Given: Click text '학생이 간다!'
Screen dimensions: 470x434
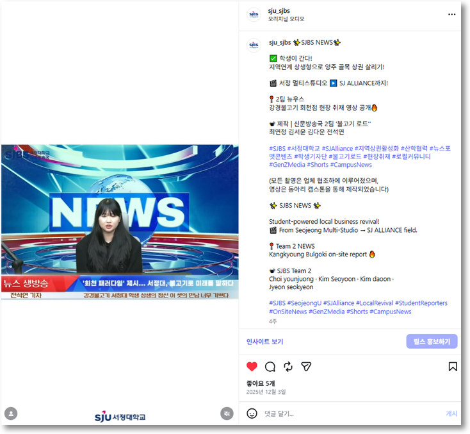Looking at the screenshot, I should pyautogui.click(x=296, y=58).
